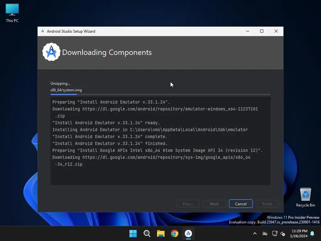The width and height of the screenshot is (321, 241).
Task: Click log line 'Preparing "Install Google APIs Intel x86_64'
Action: click(x=157, y=150)
